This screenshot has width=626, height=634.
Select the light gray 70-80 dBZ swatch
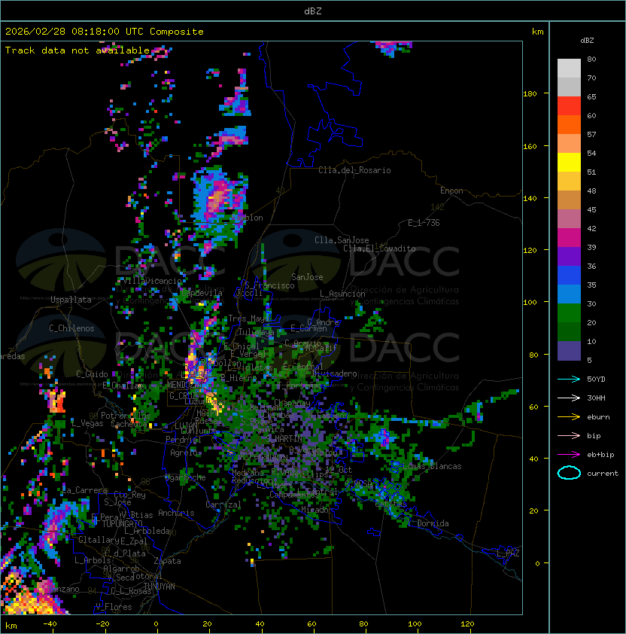(569, 68)
